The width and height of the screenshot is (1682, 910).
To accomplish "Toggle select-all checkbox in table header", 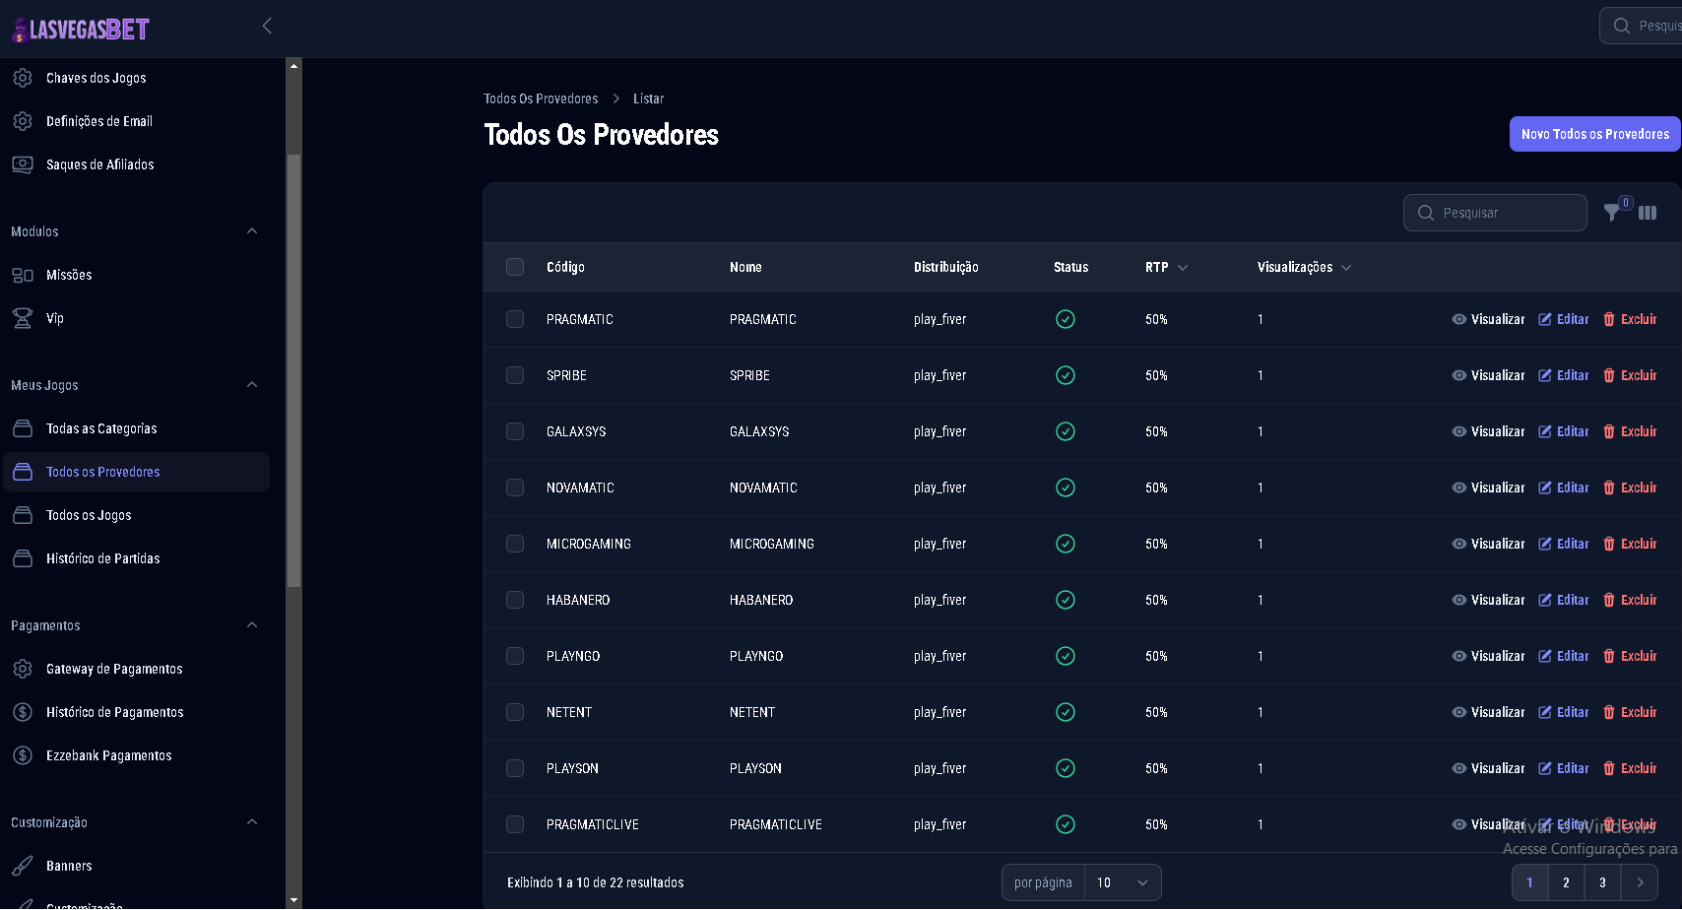I will click(x=515, y=267).
